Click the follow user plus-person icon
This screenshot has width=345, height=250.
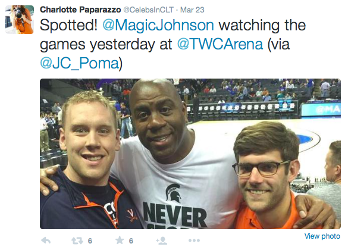click(162, 240)
